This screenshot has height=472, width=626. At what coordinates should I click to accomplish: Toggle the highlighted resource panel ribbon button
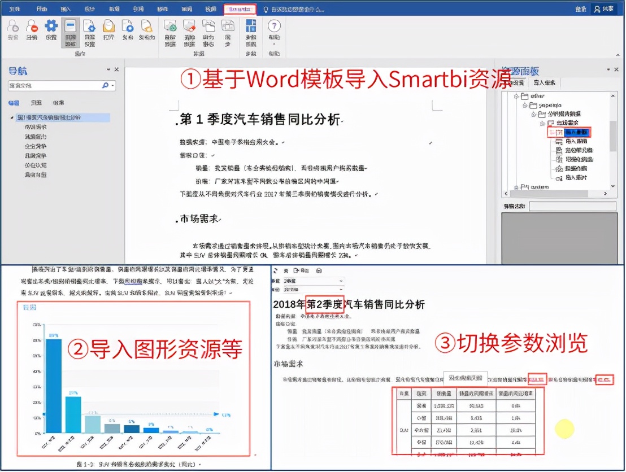point(70,33)
